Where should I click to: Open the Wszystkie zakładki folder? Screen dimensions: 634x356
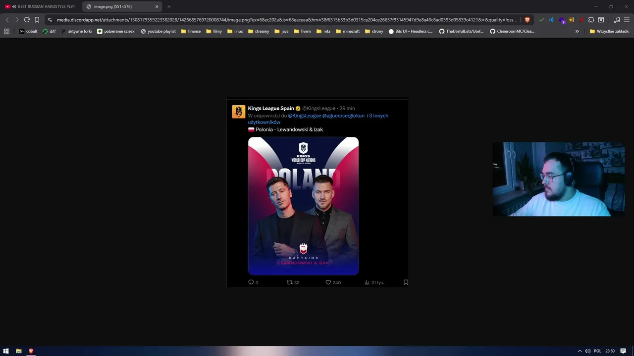tap(610, 31)
